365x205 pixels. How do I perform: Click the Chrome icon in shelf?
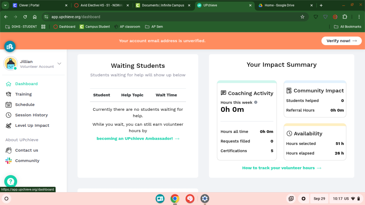click(x=175, y=198)
